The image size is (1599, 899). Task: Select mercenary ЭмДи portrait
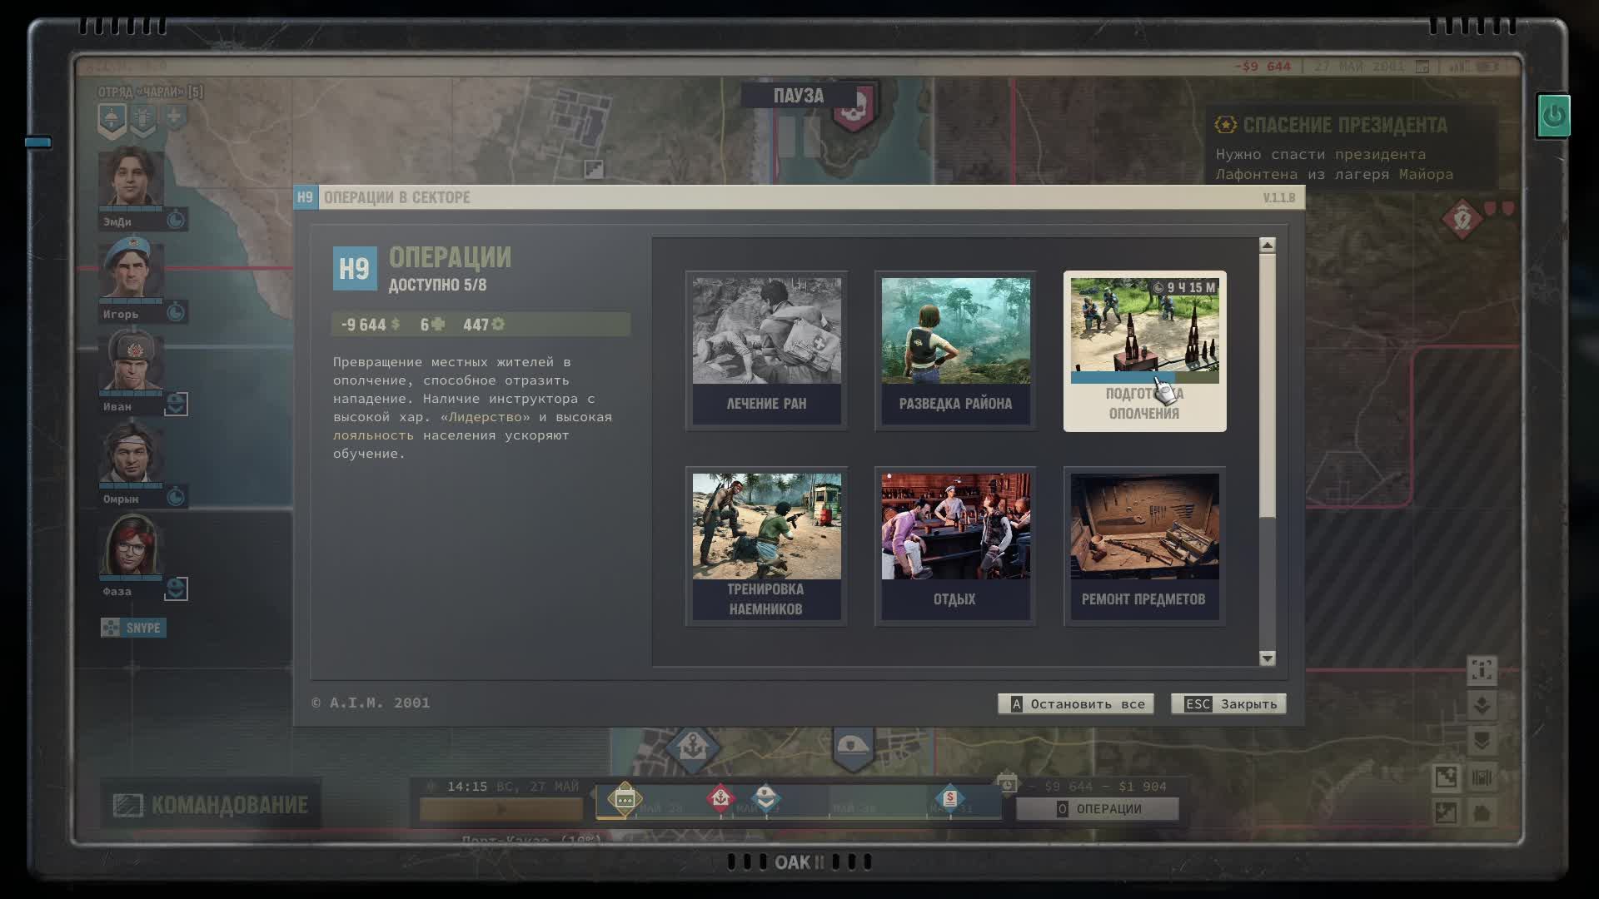(131, 177)
